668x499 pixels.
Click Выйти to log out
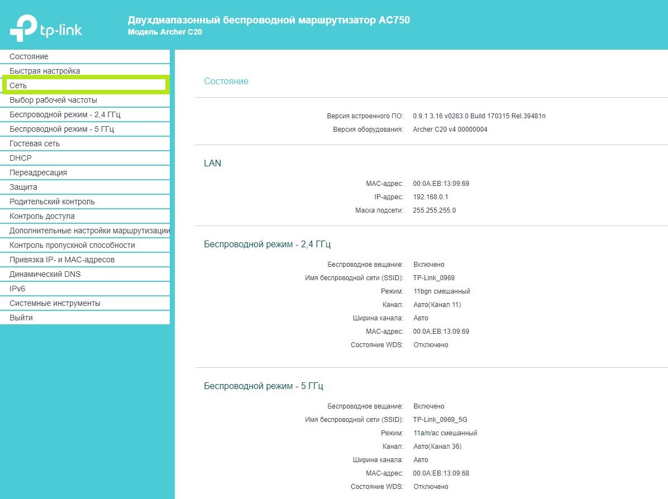click(21, 318)
